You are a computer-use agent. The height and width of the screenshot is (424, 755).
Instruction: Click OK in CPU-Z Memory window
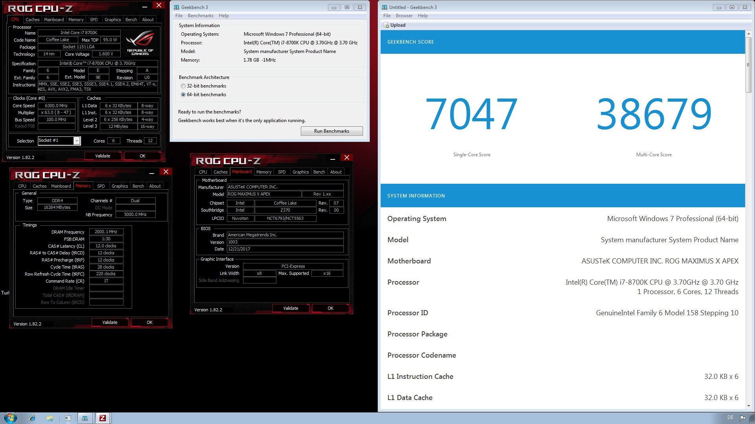pyautogui.click(x=149, y=322)
